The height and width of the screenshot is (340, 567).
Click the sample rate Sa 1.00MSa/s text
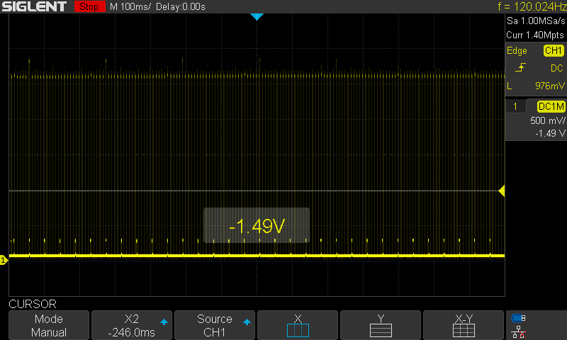click(536, 21)
